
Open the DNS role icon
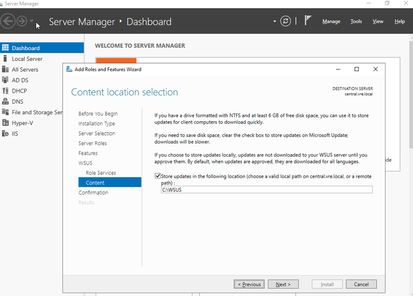coord(6,102)
